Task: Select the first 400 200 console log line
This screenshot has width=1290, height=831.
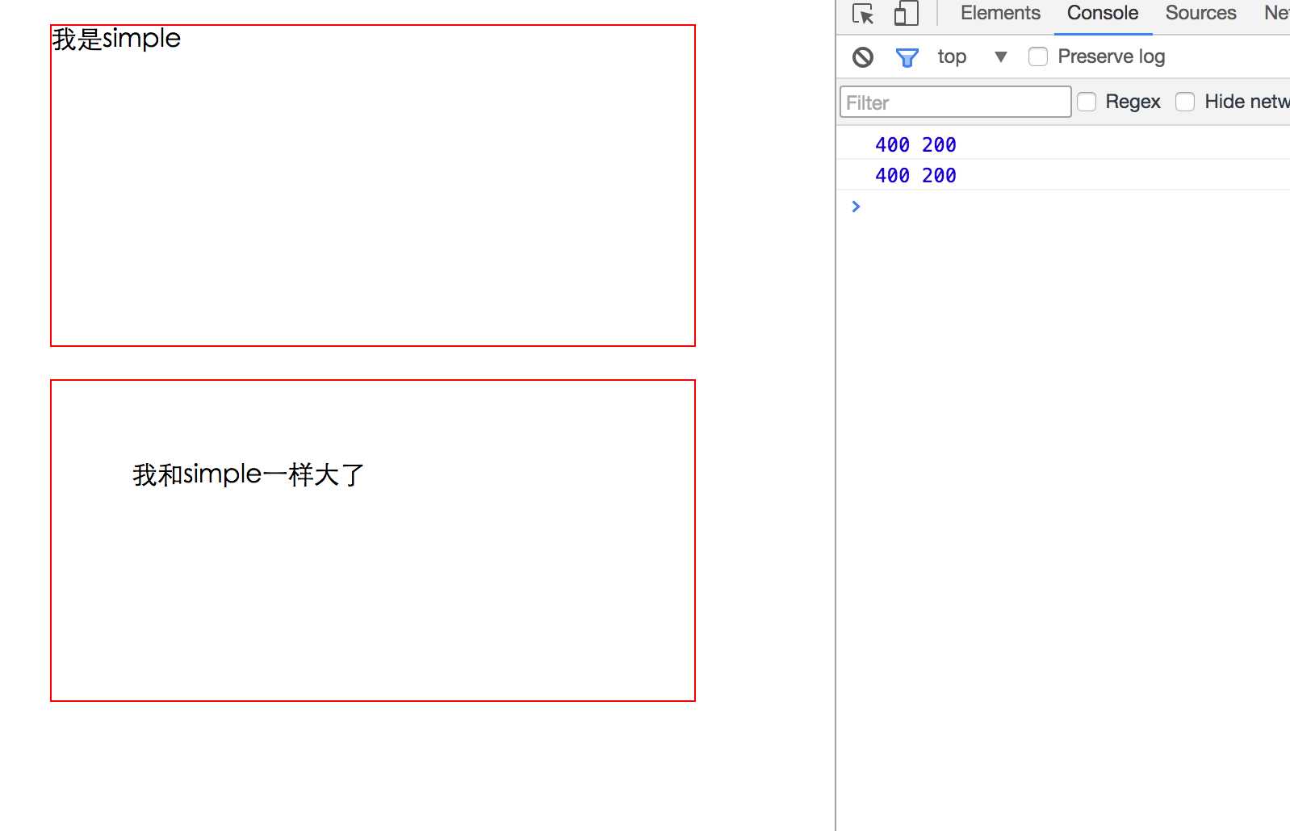Action: click(915, 145)
